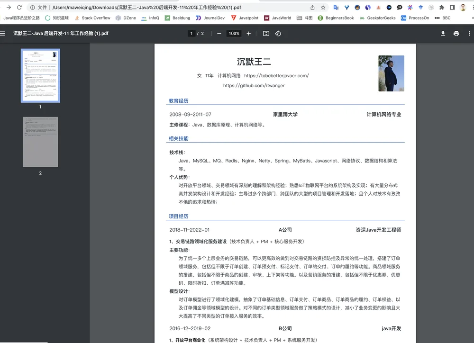Reload the PDF page
Viewport: 474px width, 343px height.
coord(19,7)
